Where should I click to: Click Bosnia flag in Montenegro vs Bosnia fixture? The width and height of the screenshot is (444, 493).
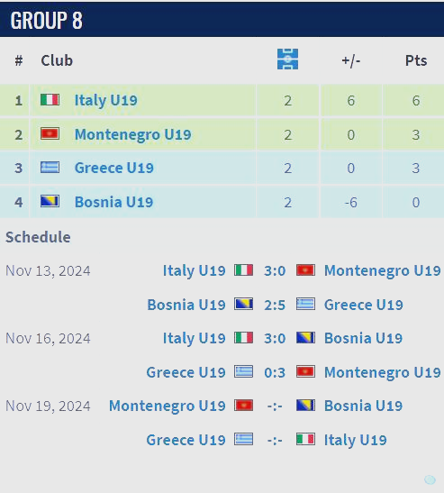[x=305, y=406]
